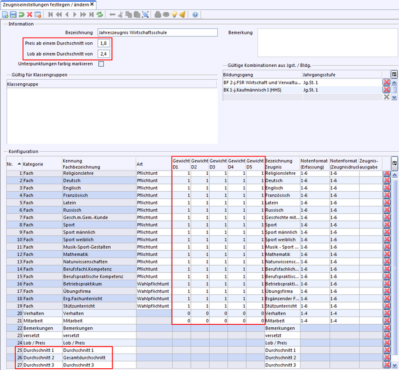The width and height of the screenshot is (399, 370).
Task: Open column chooser of Gültige Kombinationen table
Action: click(394, 74)
